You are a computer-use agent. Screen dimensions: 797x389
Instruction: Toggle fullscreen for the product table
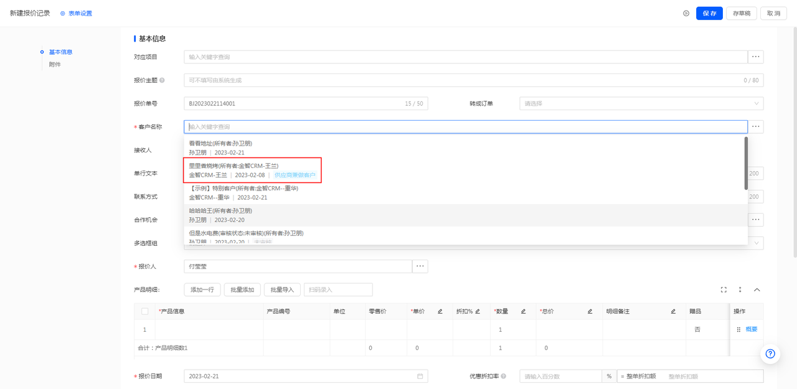coord(724,289)
